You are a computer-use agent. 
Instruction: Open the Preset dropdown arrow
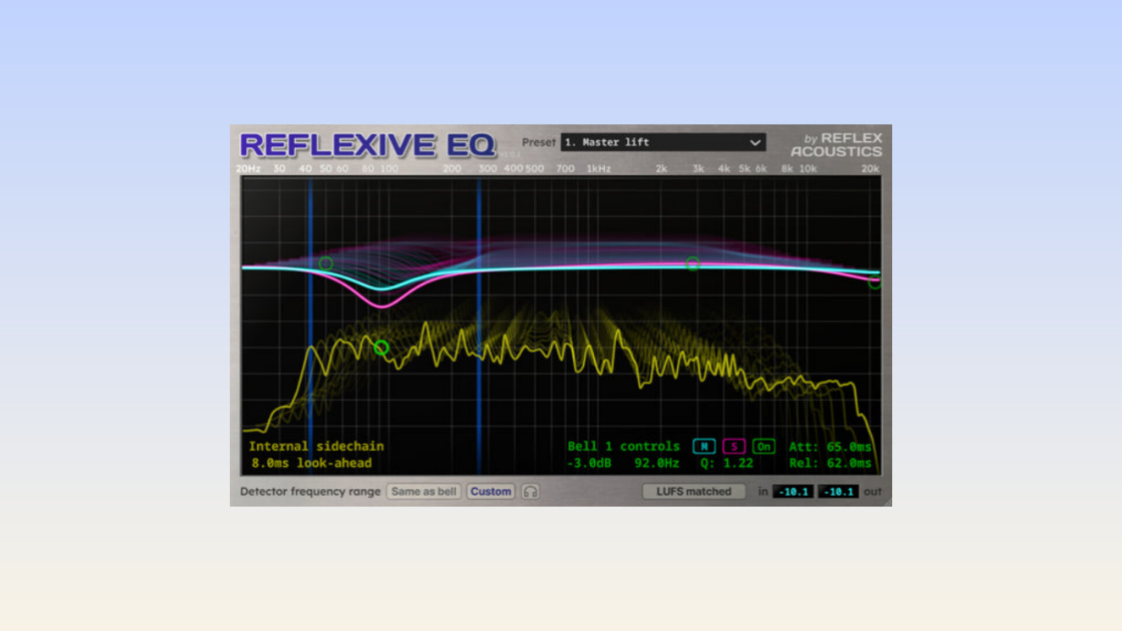click(x=755, y=143)
